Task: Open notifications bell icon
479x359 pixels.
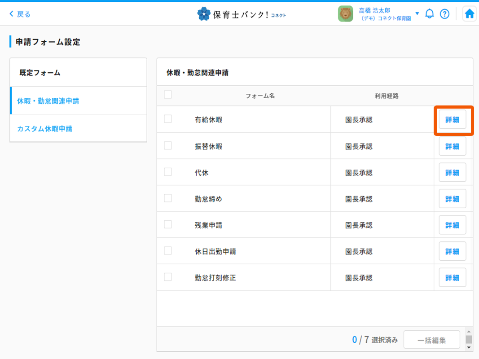Action: click(430, 14)
